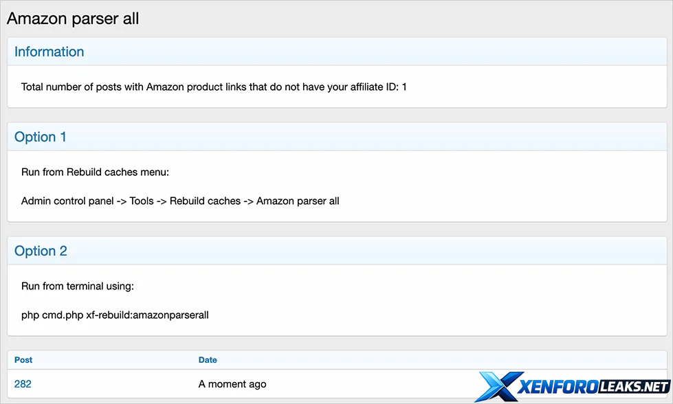The image size is (673, 404).
Task: Sort by the Post column header
Action: 23,360
